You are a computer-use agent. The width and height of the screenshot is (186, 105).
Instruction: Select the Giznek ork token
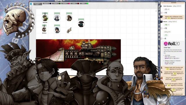[45, 18]
